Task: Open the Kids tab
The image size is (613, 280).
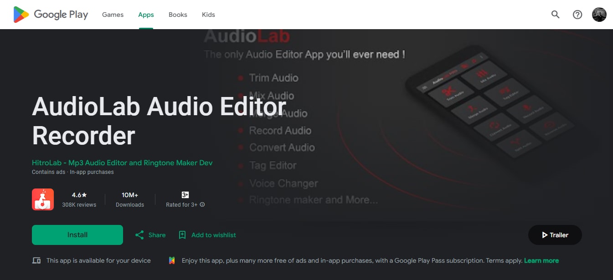Action: pyautogui.click(x=208, y=15)
